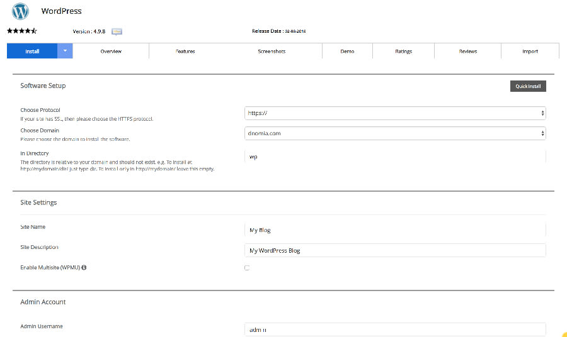
Task: Click the Site Name label
Action: tap(33, 227)
